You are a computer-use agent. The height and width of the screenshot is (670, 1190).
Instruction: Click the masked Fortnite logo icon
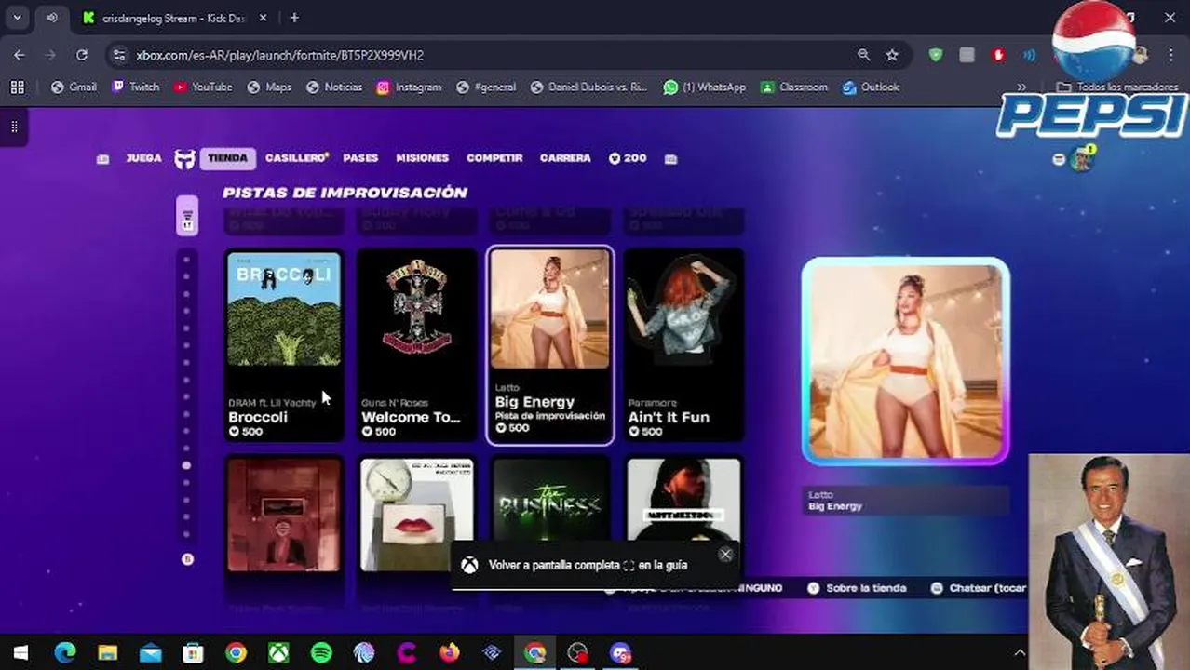click(x=185, y=159)
